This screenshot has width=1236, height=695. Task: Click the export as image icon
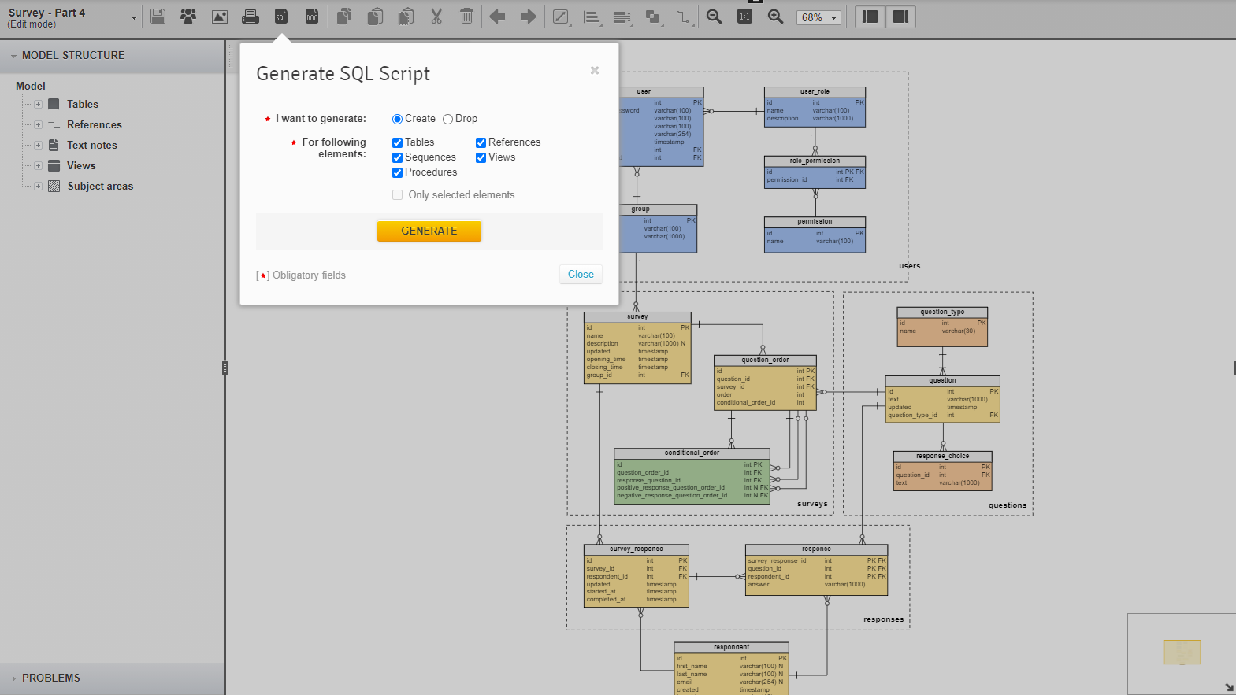[220, 17]
